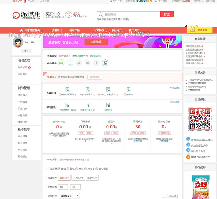Select the 苏宁易购 task source radio
This screenshot has height=199, width=217.
point(97,169)
